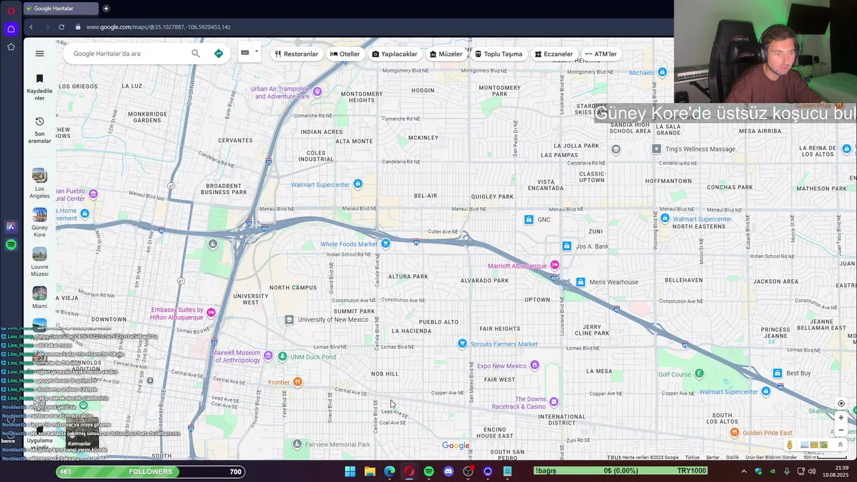Select the Golden Pride East restaurant pin

point(734,432)
